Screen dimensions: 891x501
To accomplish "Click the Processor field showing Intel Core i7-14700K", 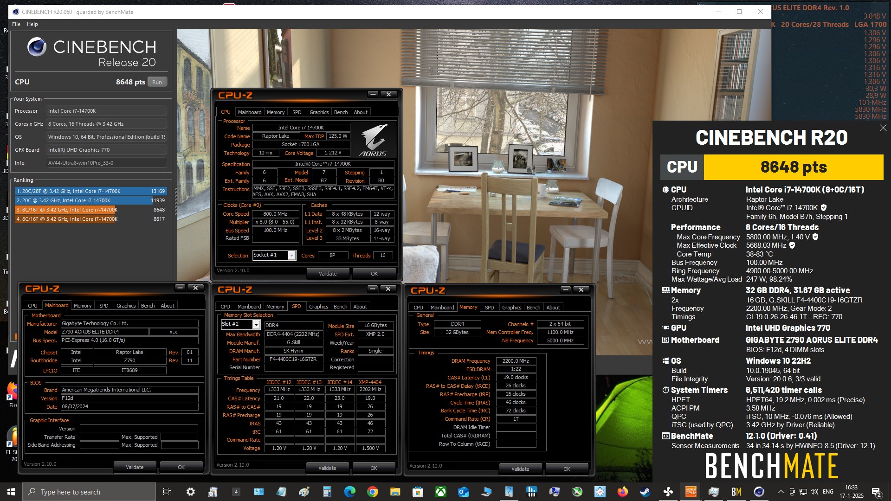I will coord(106,111).
